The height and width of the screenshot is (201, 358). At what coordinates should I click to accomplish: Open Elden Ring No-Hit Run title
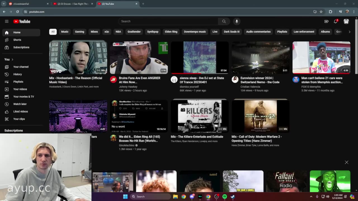click(139, 139)
